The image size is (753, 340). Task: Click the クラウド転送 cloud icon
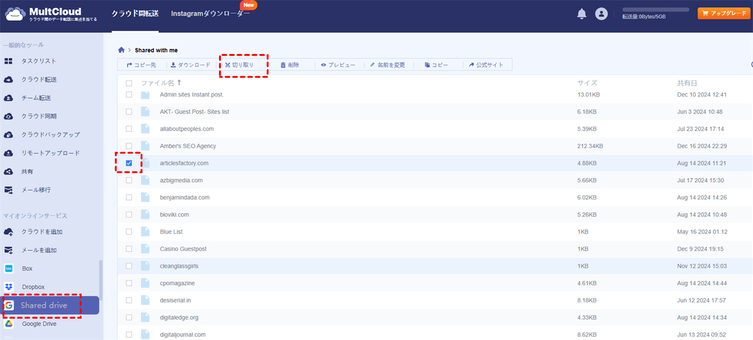tap(9, 80)
